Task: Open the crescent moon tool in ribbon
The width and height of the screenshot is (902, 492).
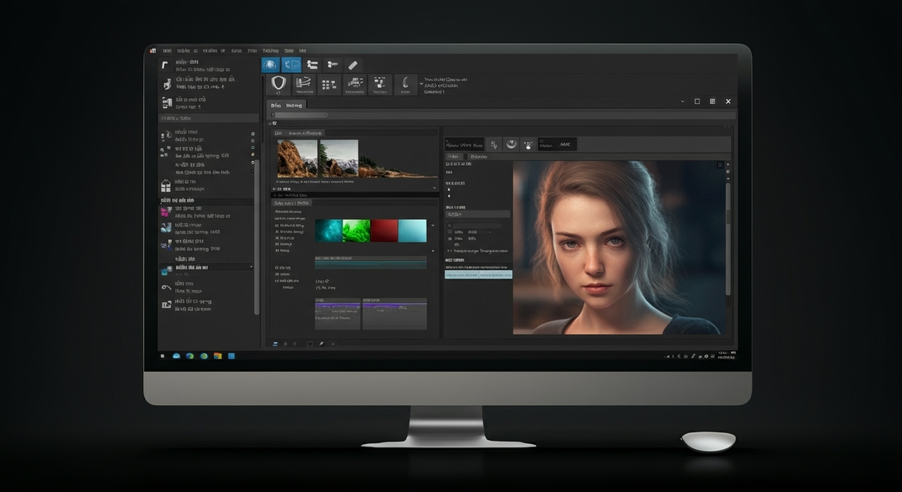Action: coord(405,83)
